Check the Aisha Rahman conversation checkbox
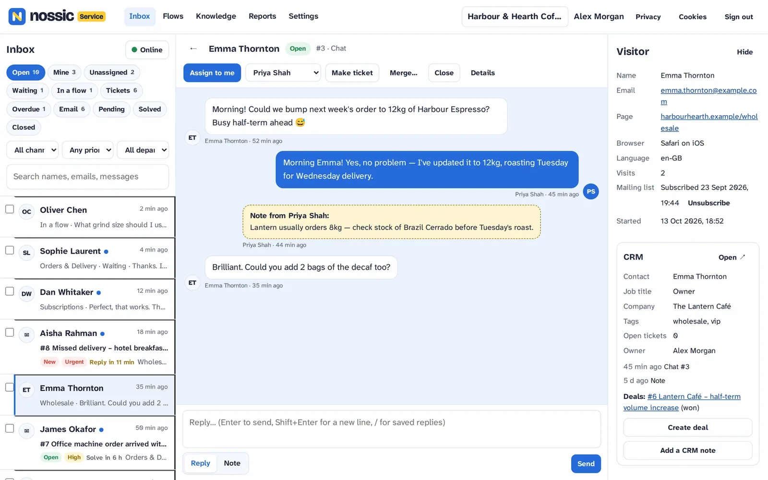768x480 pixels. 10,332
